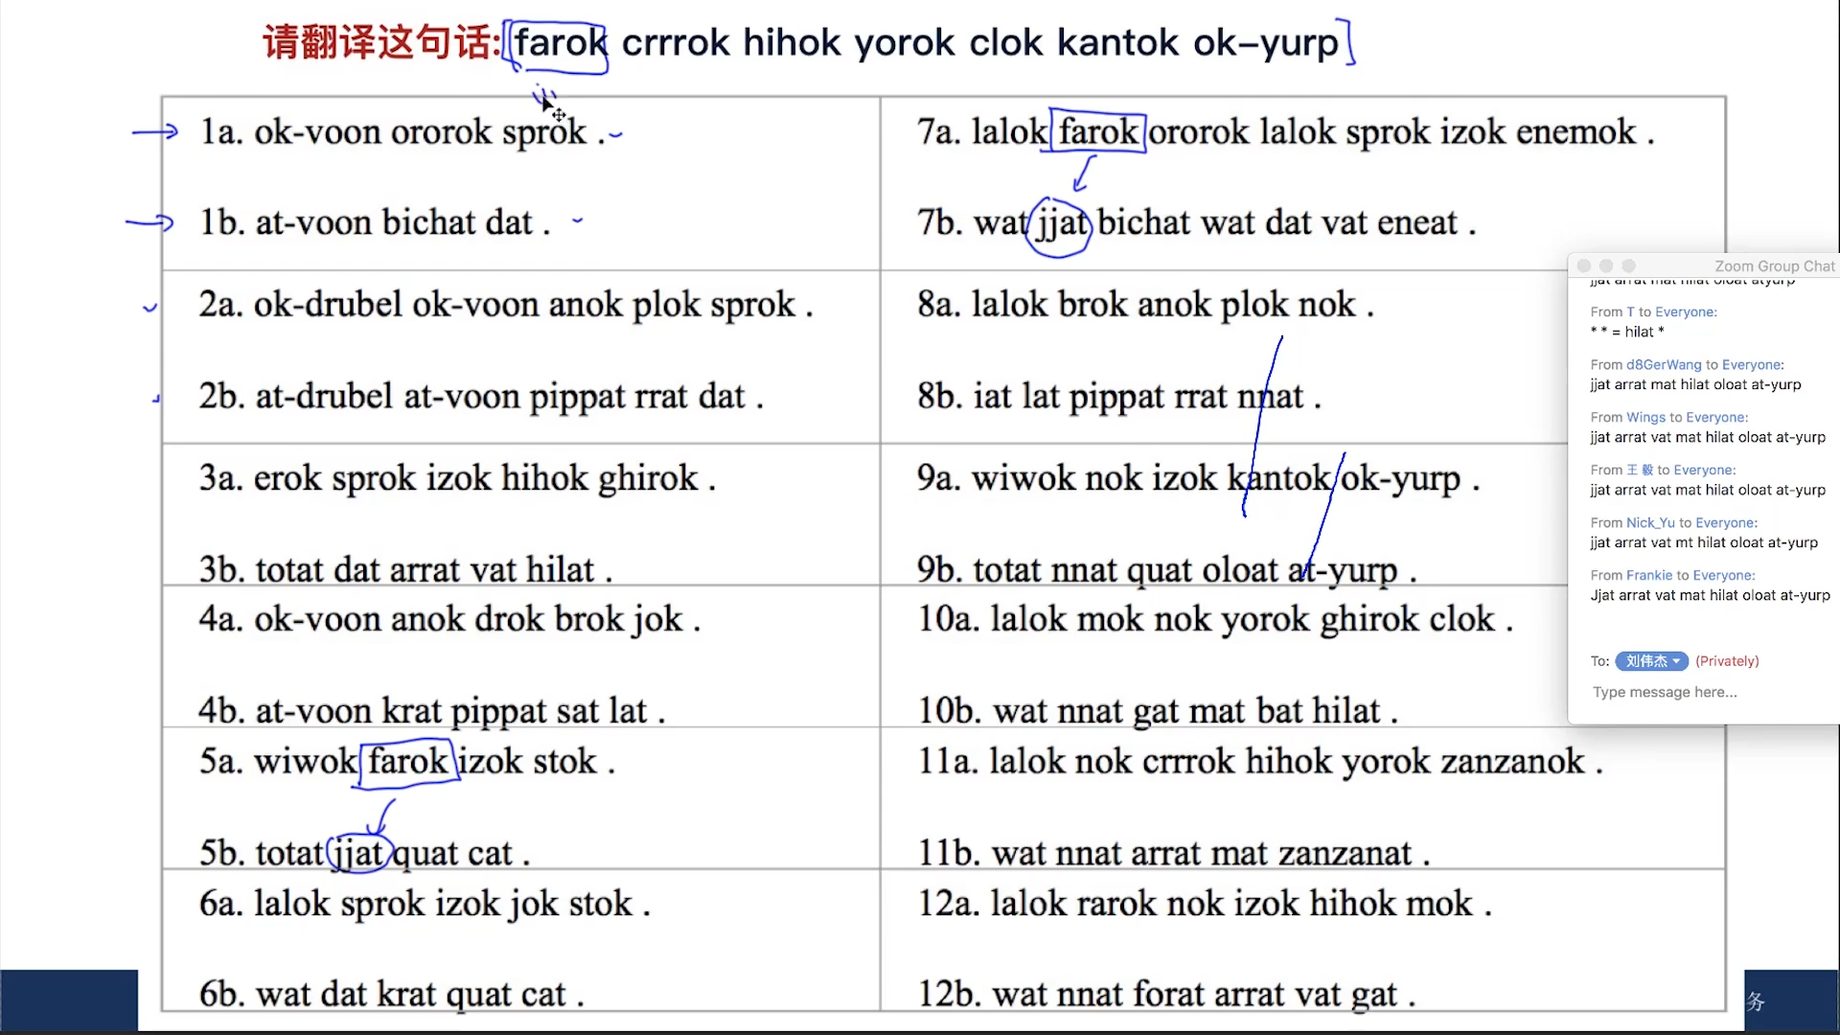Click sentence '7a. lalok farok ororok lalok sprok'
The width and height of the screenshot is (1840, 1035).
pos(1285,132)
